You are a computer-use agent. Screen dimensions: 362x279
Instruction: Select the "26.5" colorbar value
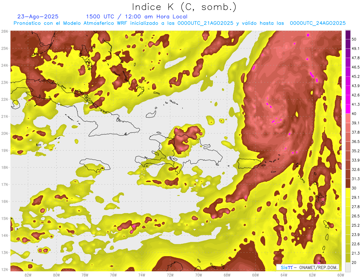[x=356, y=216]
